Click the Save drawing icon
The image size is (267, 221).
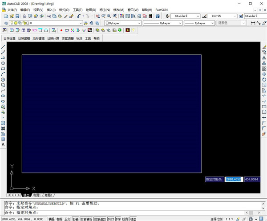coord(17,16)
